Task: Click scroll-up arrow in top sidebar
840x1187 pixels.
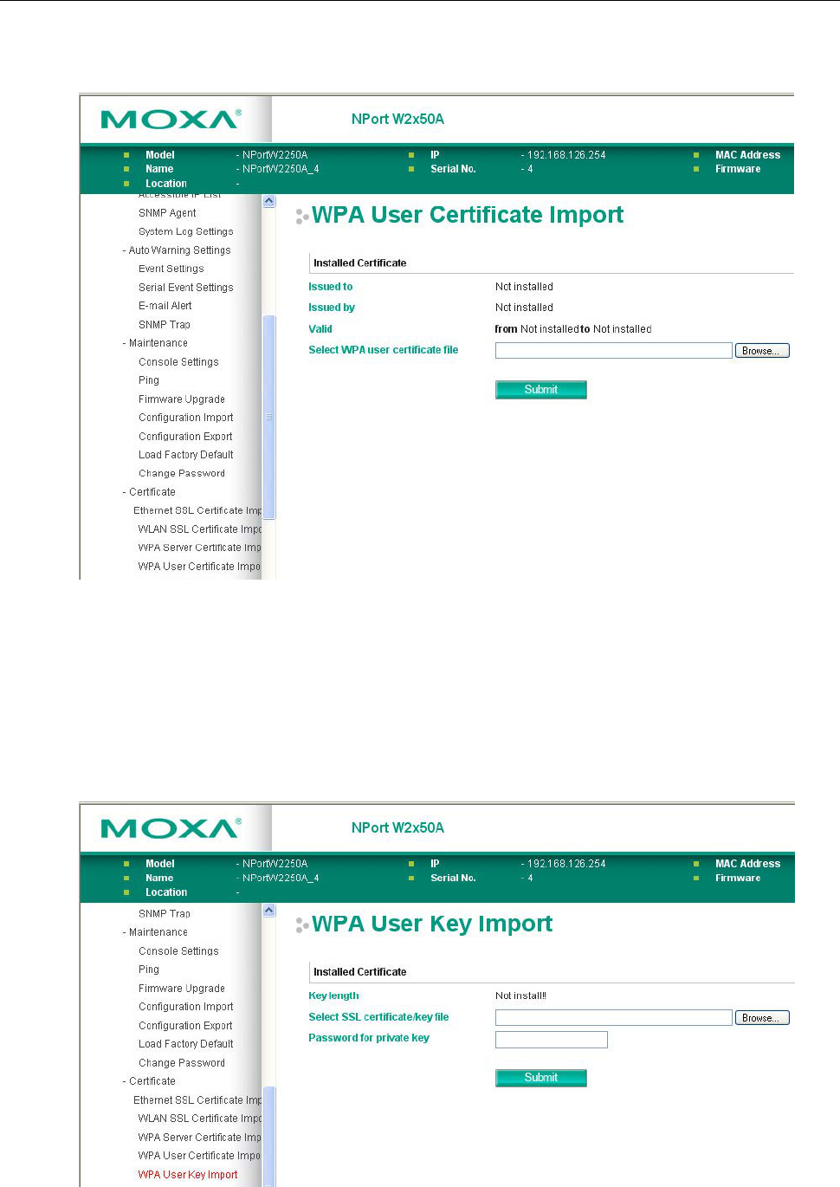Action: coord(268,201)
